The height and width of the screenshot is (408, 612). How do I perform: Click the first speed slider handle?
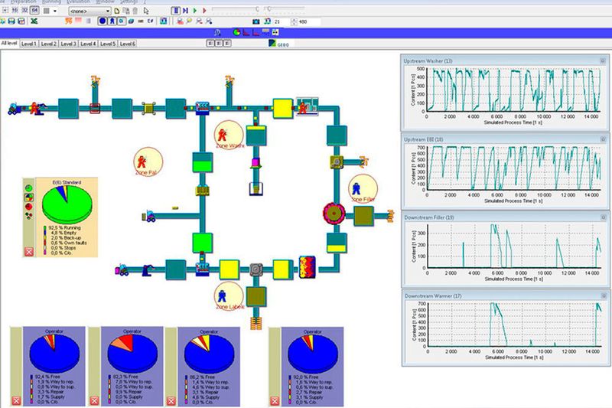coord(257,9)
